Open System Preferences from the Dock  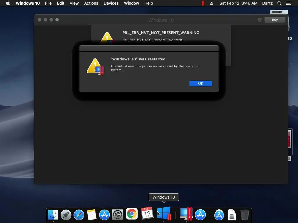coord(118,215)
